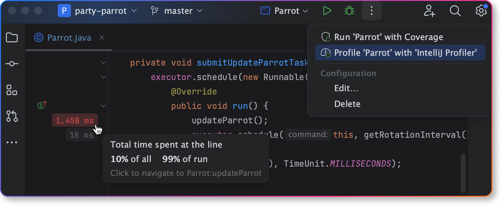Select Profile 'Parrot' with 'IntelliJ Profiler'
501x206 pixels.
pos(400,52)
